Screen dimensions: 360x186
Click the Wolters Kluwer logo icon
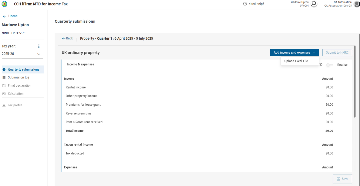(4, 4)
